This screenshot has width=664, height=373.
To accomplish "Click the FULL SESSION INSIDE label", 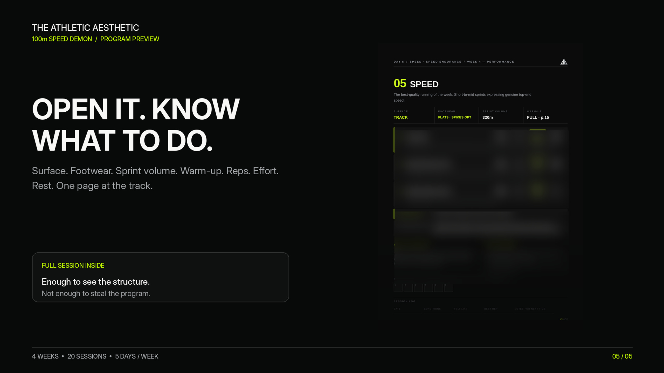I will click(x=73, y=266).
